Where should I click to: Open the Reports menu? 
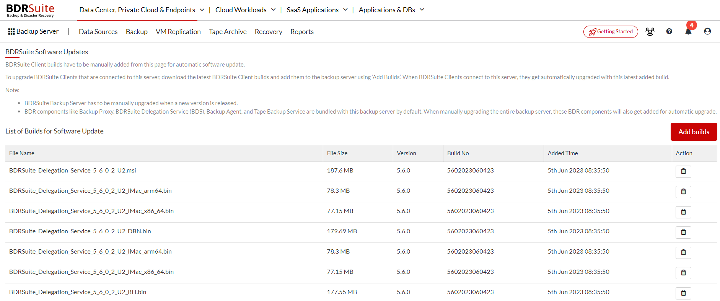click(302, 32)
